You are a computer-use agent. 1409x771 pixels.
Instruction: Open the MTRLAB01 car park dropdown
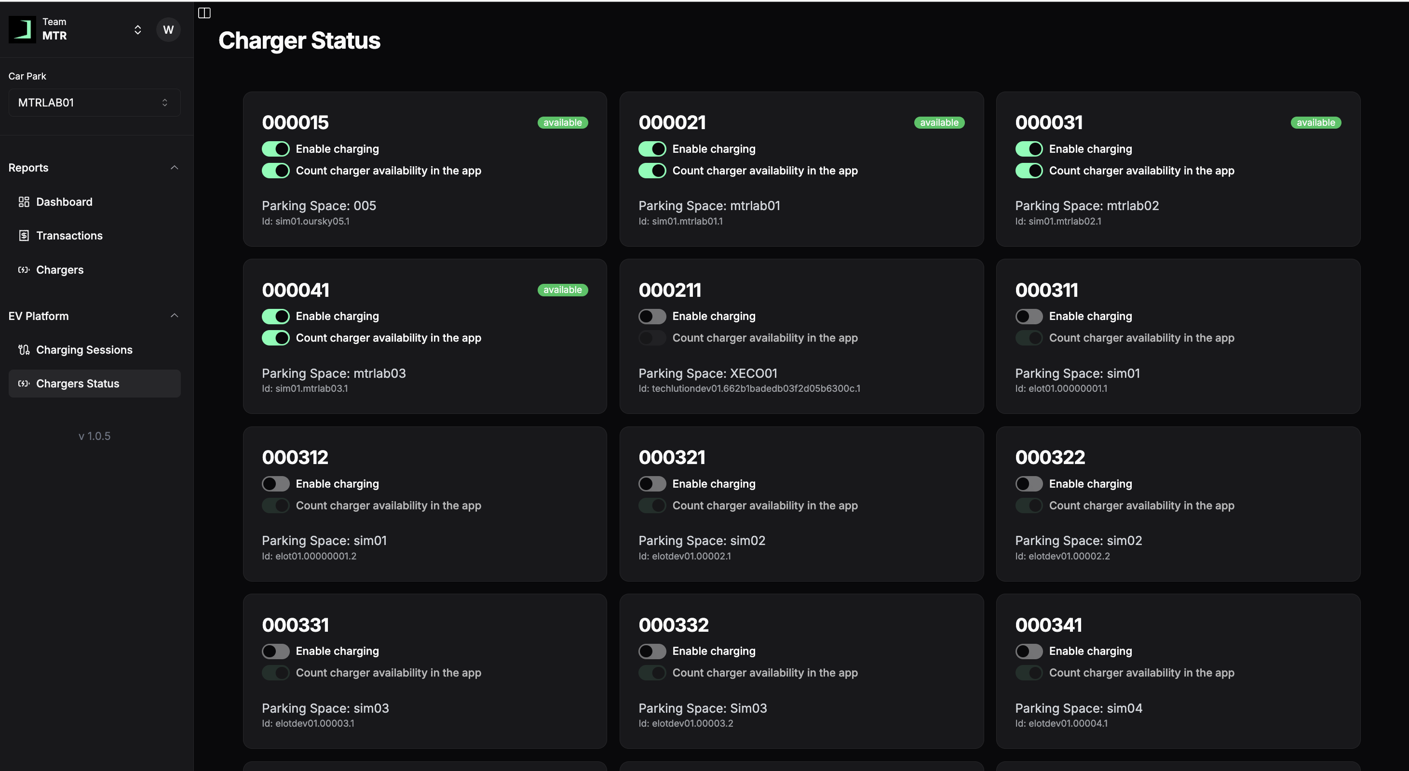(x=94, y=103)
